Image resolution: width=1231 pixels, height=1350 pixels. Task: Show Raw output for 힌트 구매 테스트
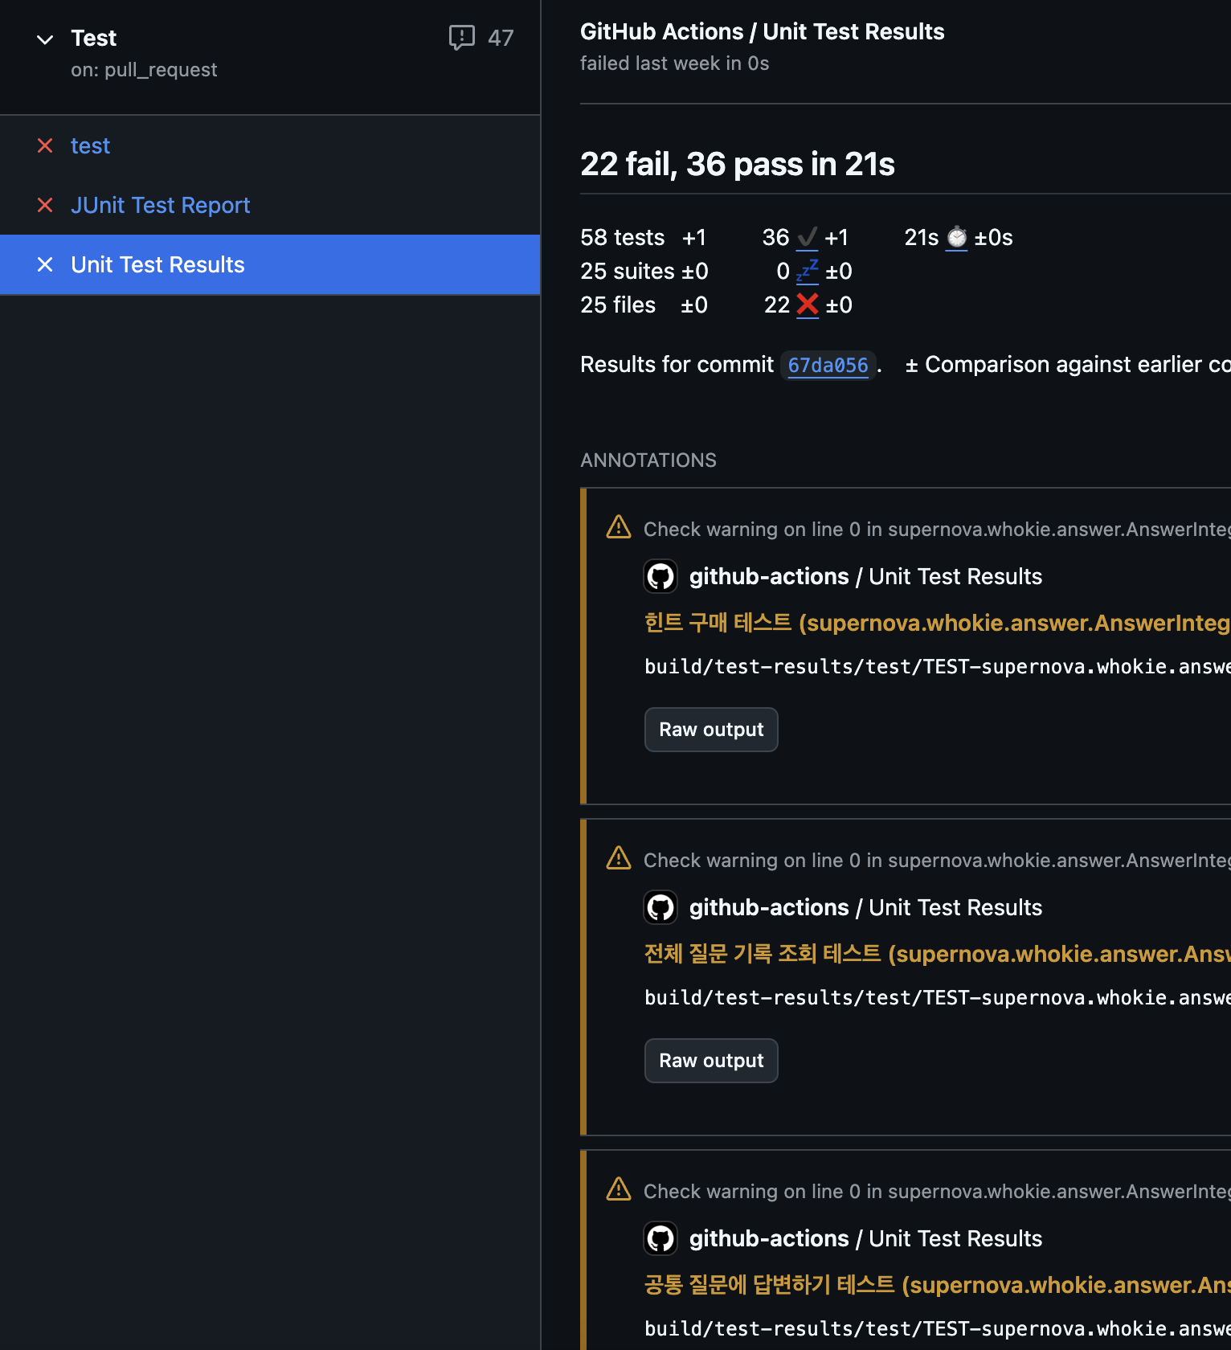click(x=711, y=730)
